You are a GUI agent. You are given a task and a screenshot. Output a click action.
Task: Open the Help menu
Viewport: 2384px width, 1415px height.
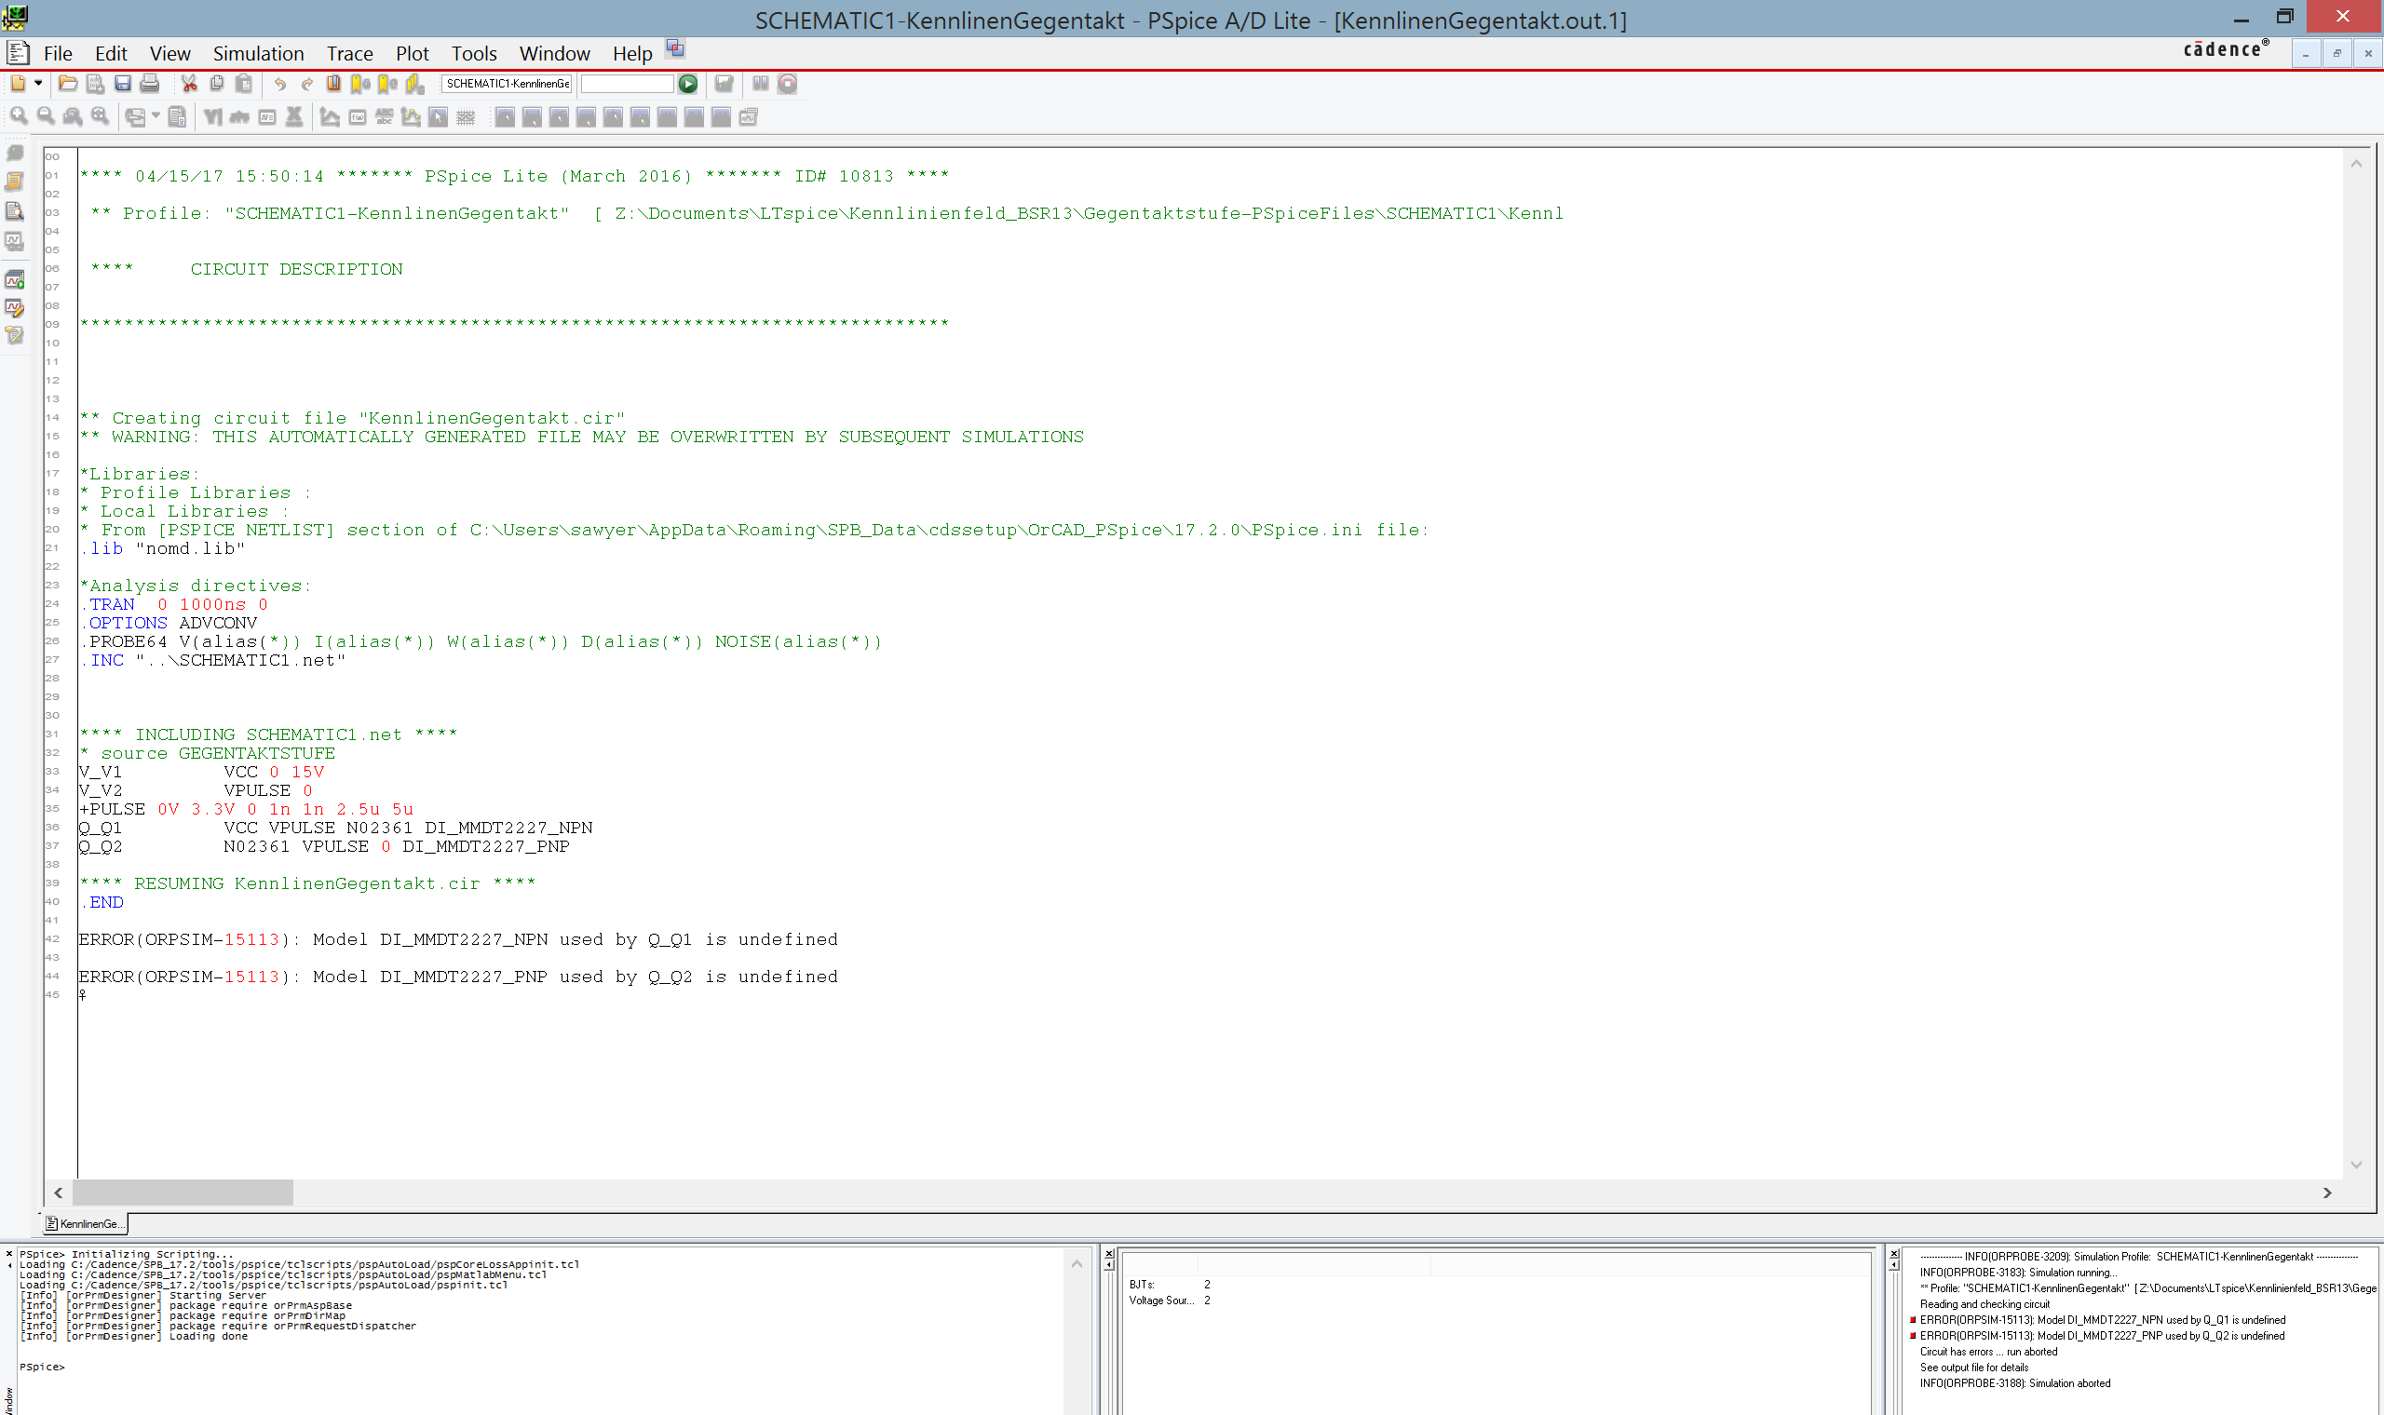click(x=632, y=53)
